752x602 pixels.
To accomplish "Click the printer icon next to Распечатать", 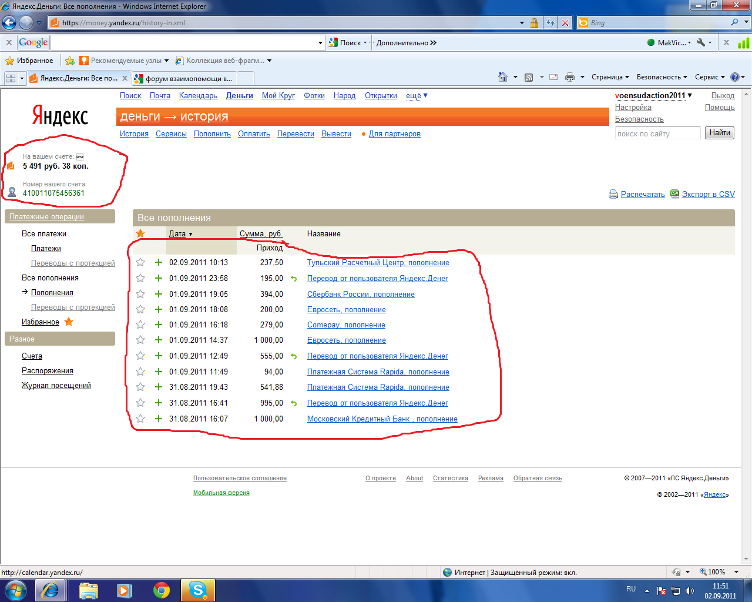I will [613, 194].
